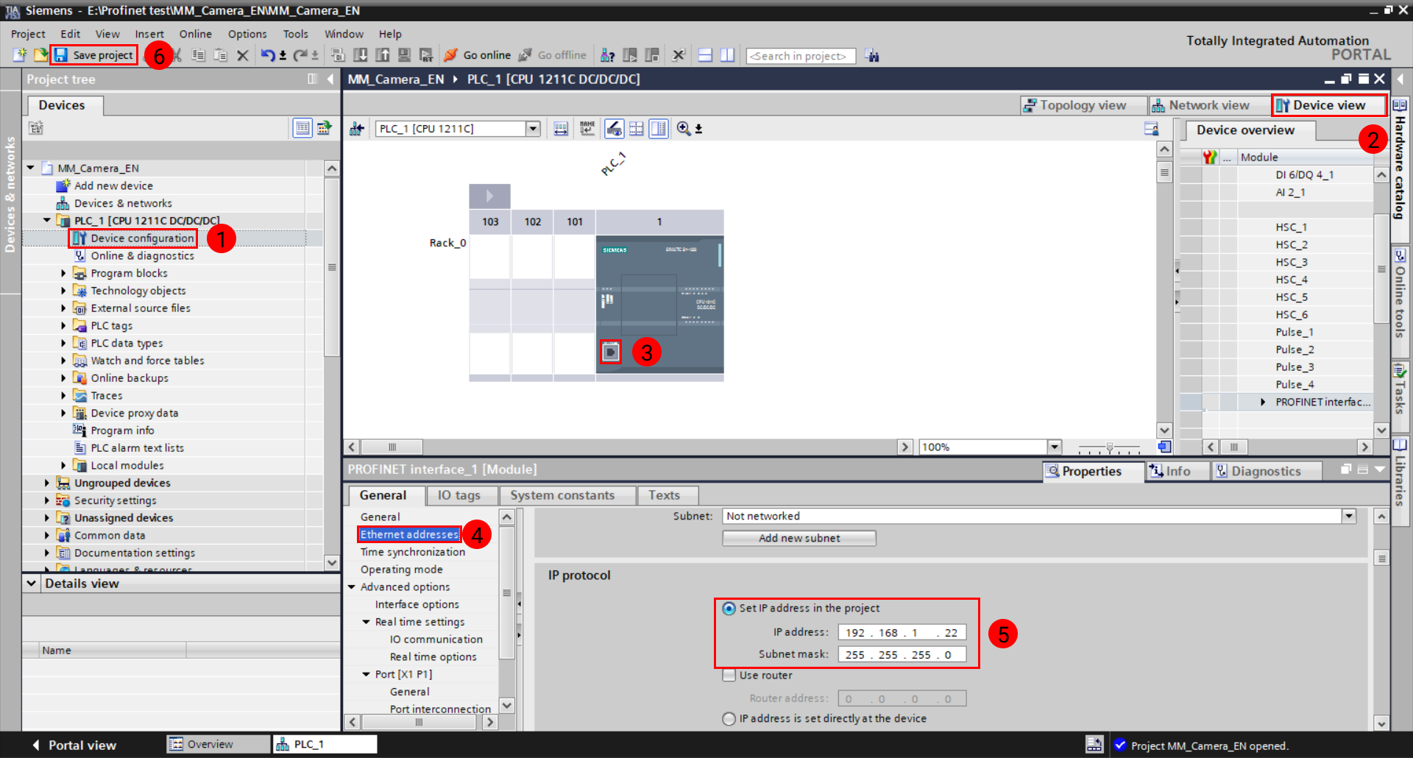1413x758 pixels.
Task: Click the Undo arrow in toolbar
Action: 268,55
